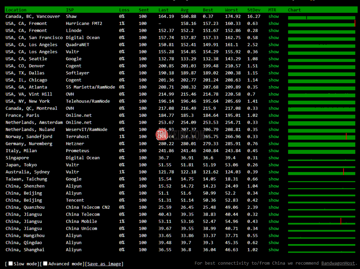Show MTR for the Beijing Aliyun row

(274, 193)
